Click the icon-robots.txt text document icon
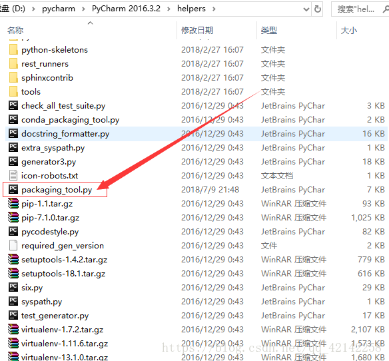The image size is (389, 361). point(13,175)
